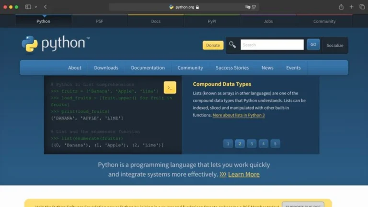Viewport: 368px width, 207px height.
Task: Switch to the PyPI top tab
Action: pos(212,21)
